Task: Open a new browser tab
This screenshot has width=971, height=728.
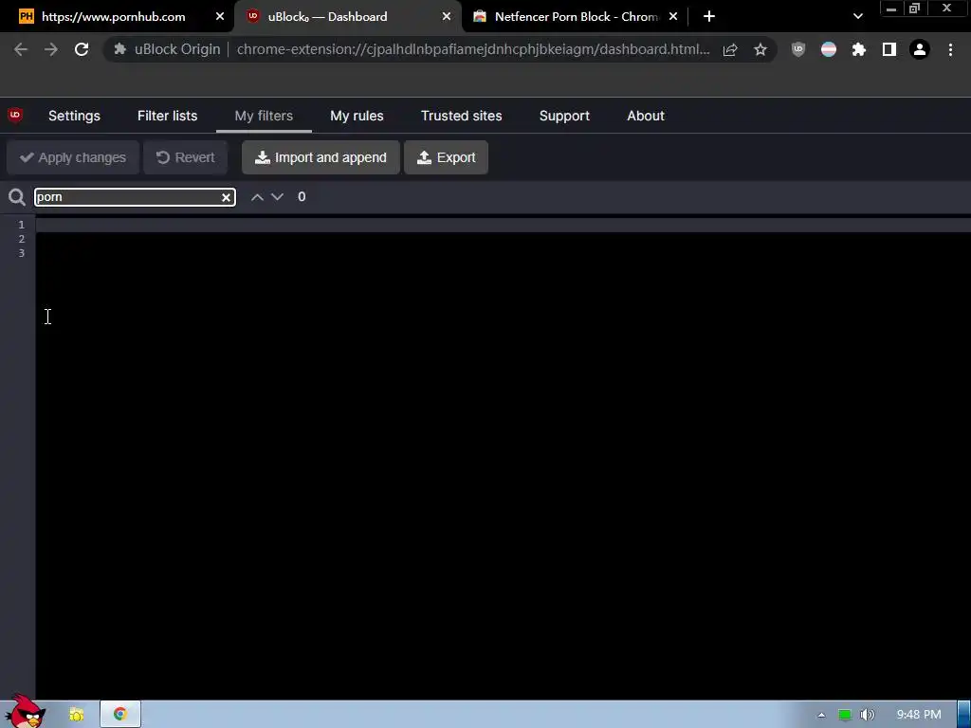Action: pyautogui.click(x=709, y=17)
